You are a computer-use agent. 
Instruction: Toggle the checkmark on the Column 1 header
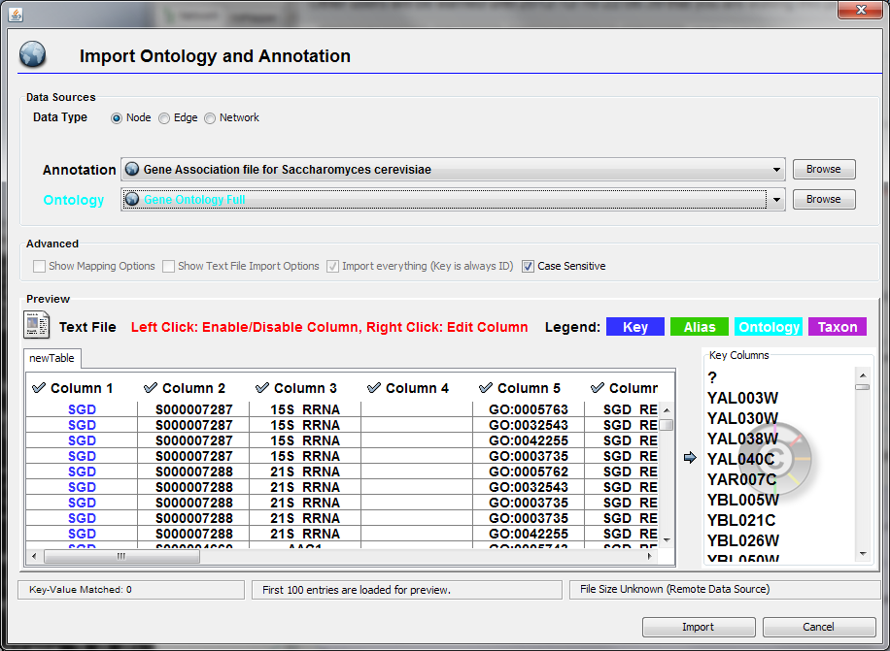pos(39,388)
